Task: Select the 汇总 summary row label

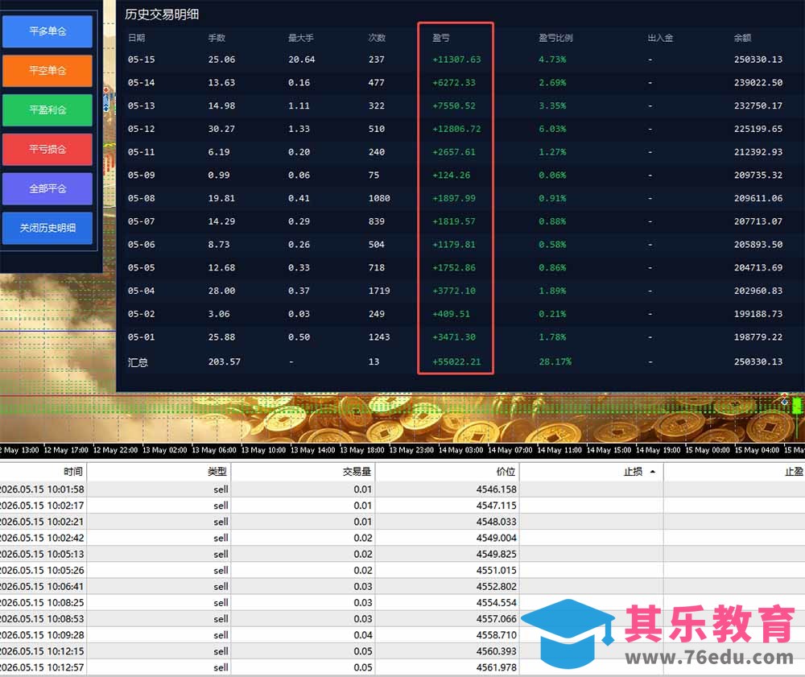Action: click(138, 362)
